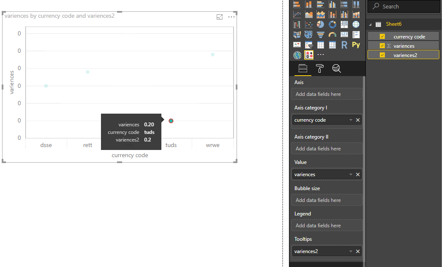Viewport: 444px width, 267px height.
Task: Uncheck the variences field checkbox
Action: 382,46
